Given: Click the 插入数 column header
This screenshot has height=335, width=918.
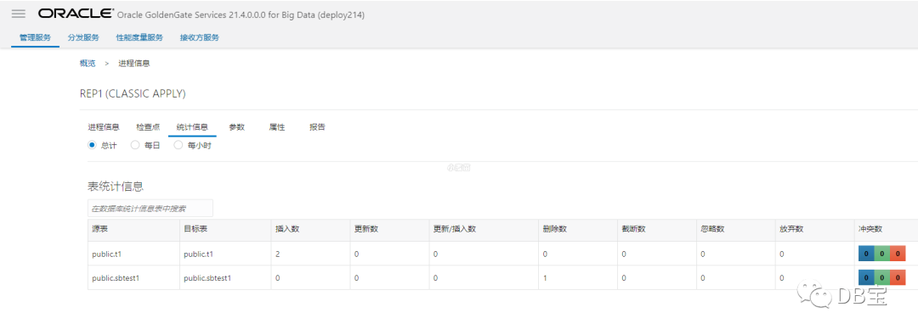Looking at the screenshot, I should pos(311,229).
